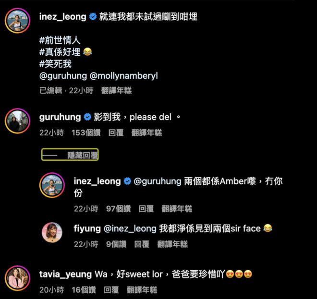This screenshot has width=317, height=299.
Task: Visit the @mollynamberyl mention in the caption
Action: pos(123,76)
